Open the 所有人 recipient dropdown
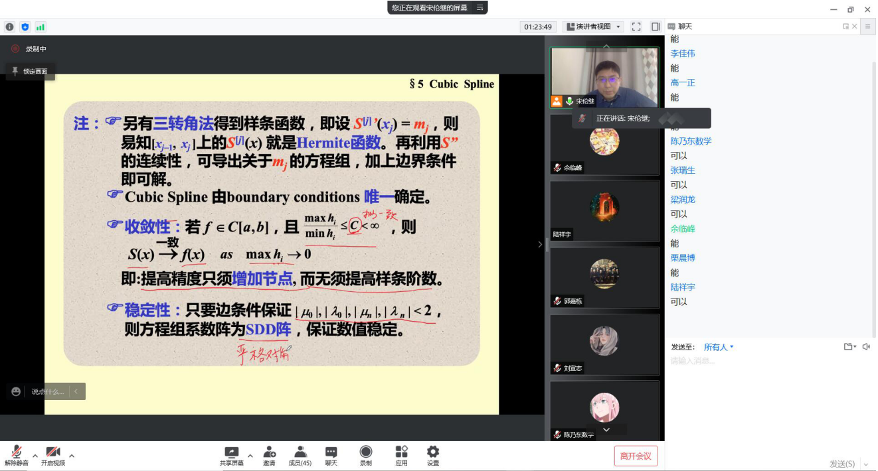878x471 pixels. pyautogui.click(x=719, y=347)
